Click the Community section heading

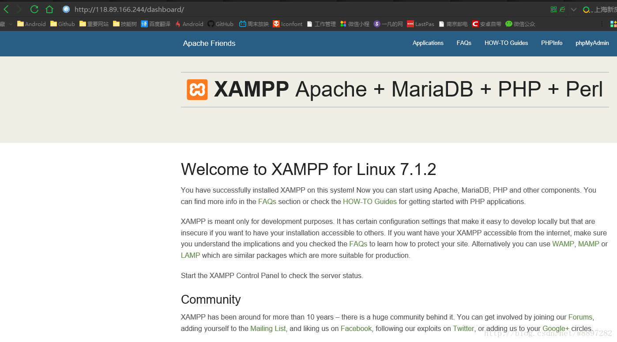click(211, 300)
